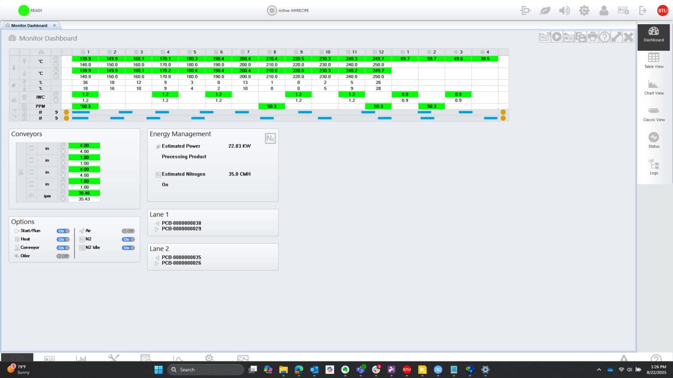Image resolution: width=673 pixels, height=378 pixels.
Task: Click the N2 button in Energy Management
Action: click(x=270, y=139)
